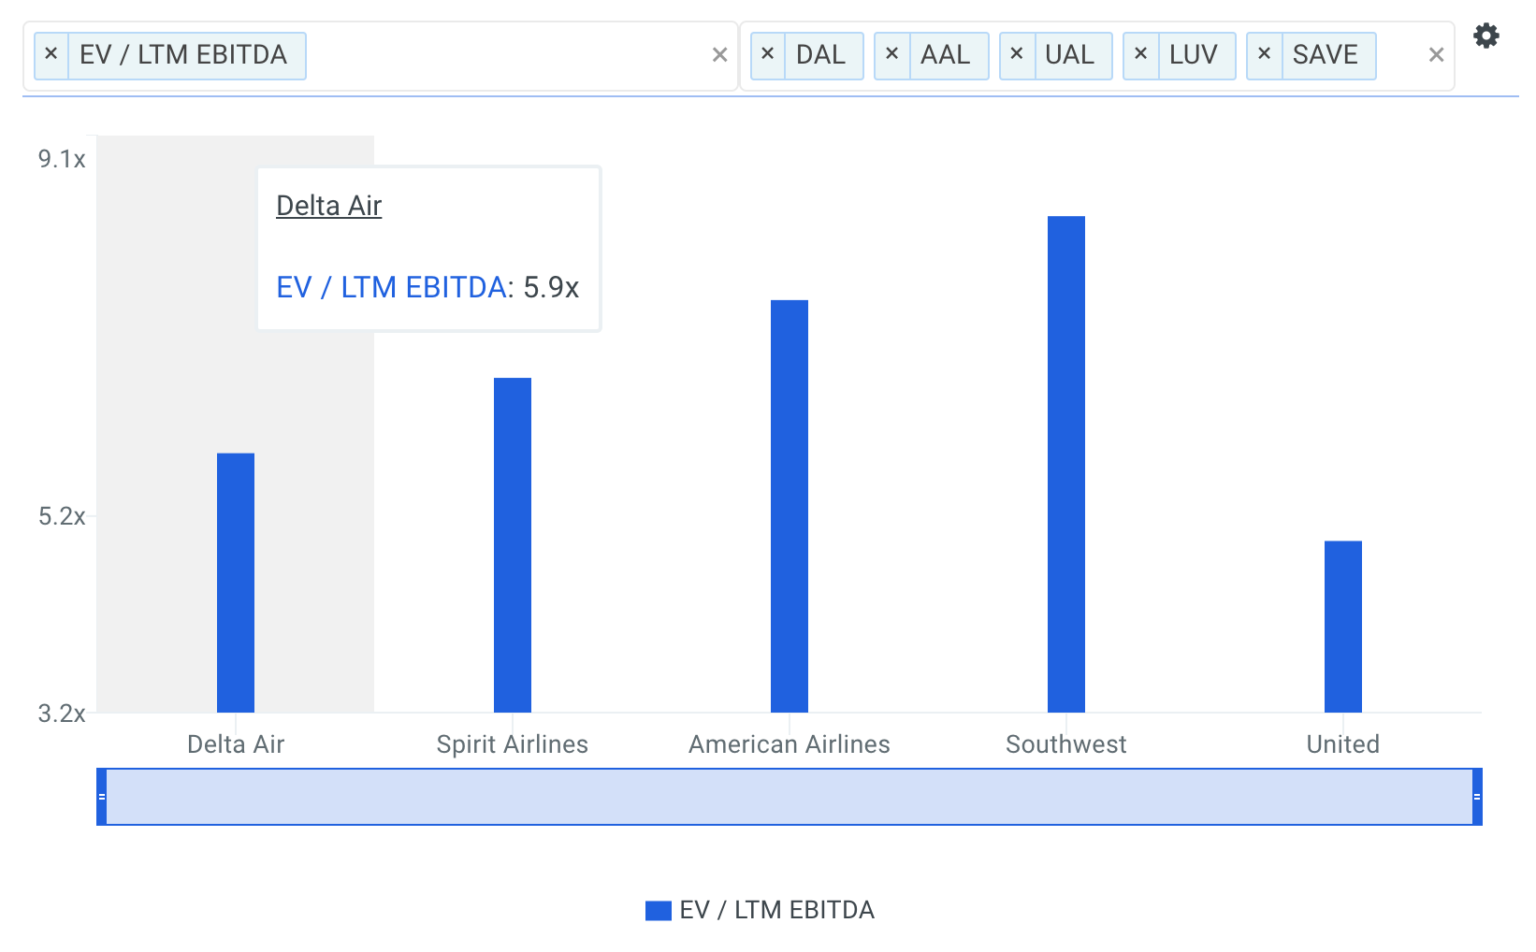Click the American Airlines bar
The width and height of the screenshot is (1536, 952).
click(x=790, y=506)
